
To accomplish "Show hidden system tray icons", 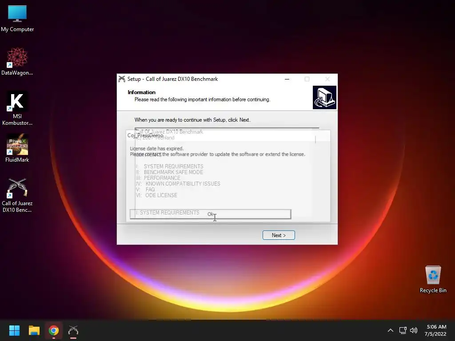I will point(390,330).
